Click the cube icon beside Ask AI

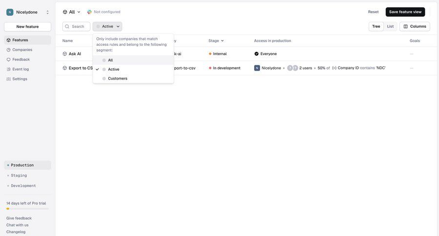pos(65,54)
